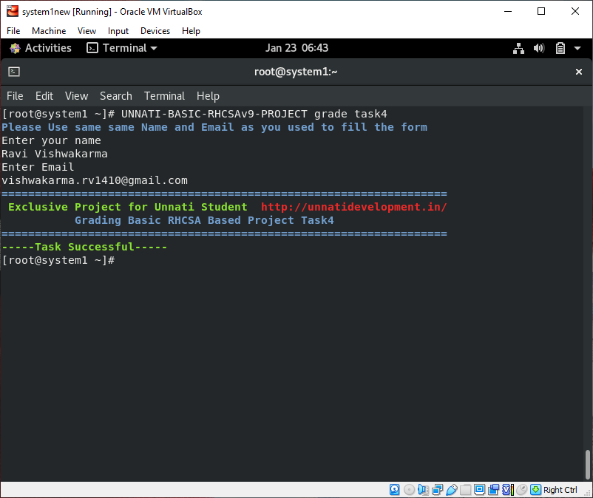Image resolution: width=593 pixels, height=498 pixels.
Task: Click the recording status icon
Action: click(x=493, y=490)
